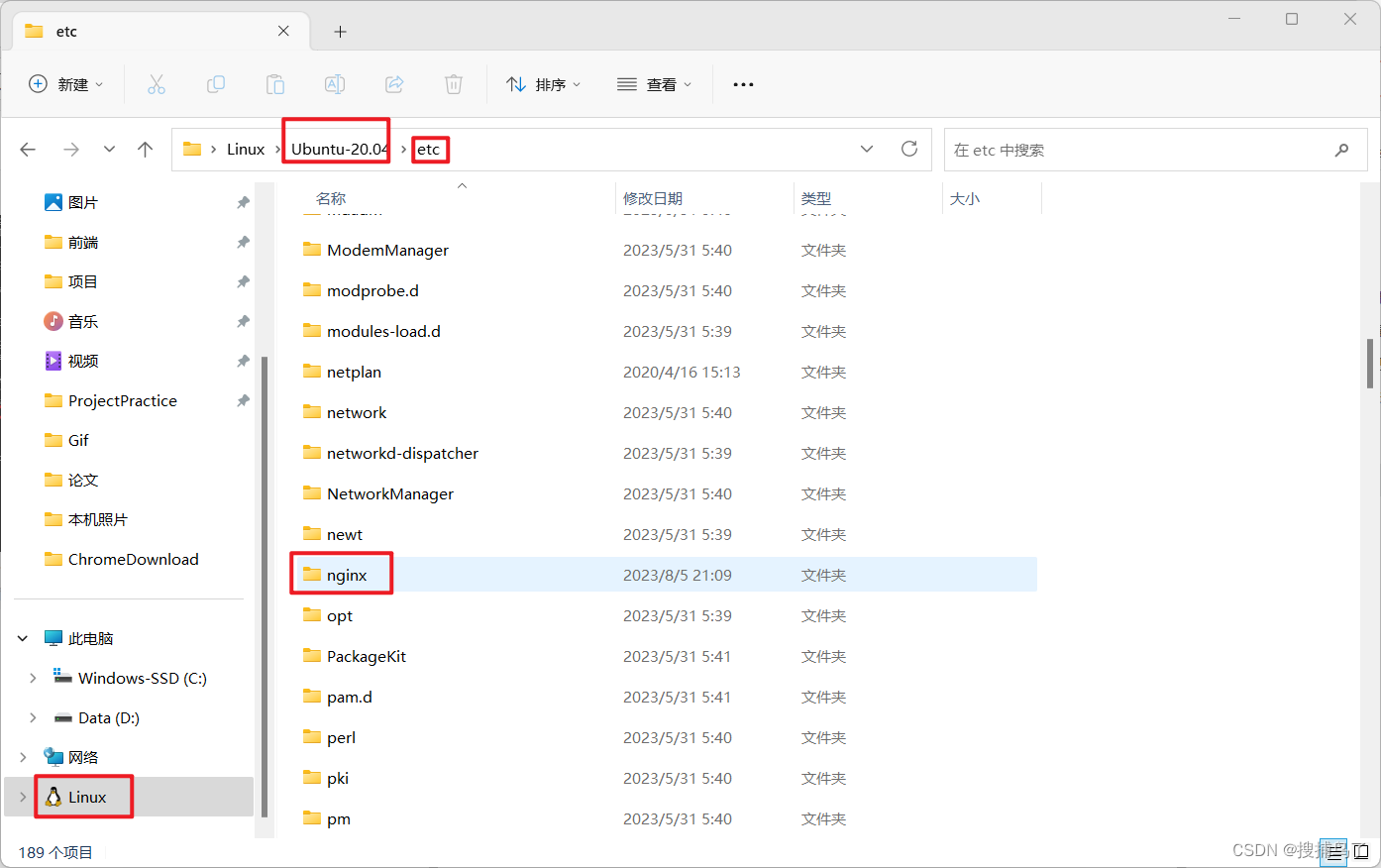1381x868 pixels.
Task: Expand the 网络 tree node
Action: (23, 757)
